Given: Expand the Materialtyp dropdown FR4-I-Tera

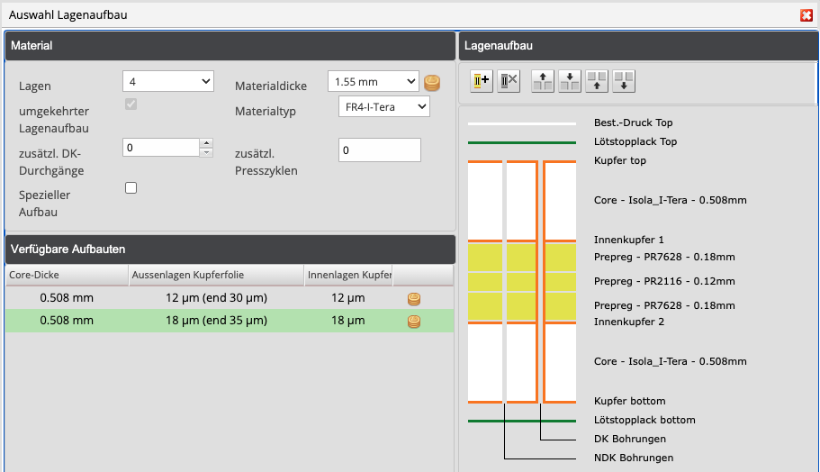Looking at the screenshot, I should [x=384, y=107].
